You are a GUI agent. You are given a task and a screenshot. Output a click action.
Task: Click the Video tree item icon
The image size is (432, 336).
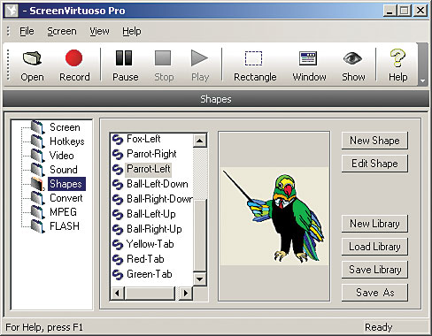point(38,156)
